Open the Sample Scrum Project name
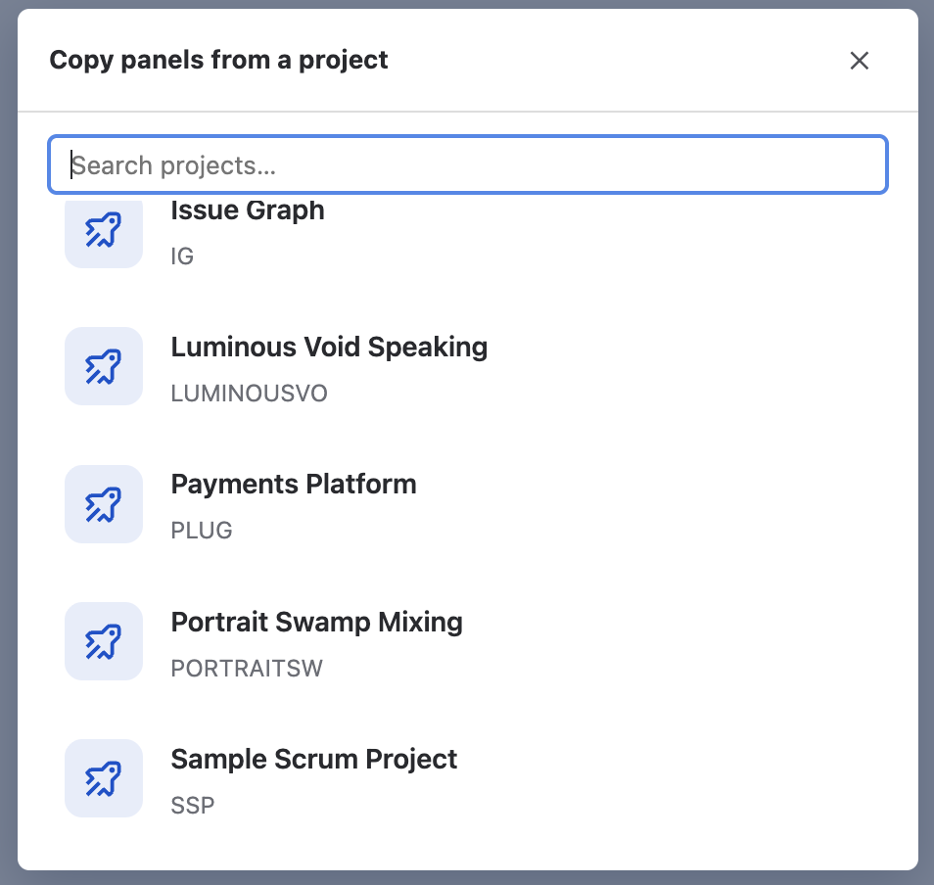934x885 pixels. click(314, 760)
